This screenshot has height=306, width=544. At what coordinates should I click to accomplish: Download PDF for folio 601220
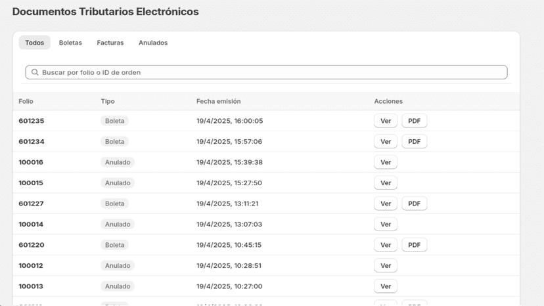click(415, 245)
